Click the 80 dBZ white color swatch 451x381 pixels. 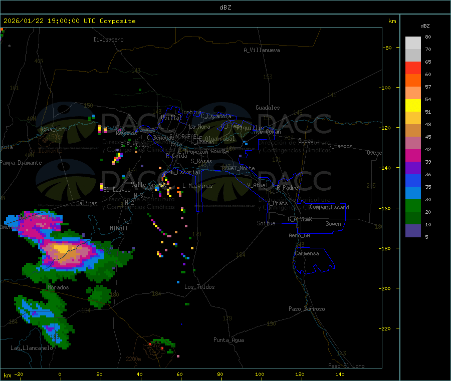click(413, 43)
